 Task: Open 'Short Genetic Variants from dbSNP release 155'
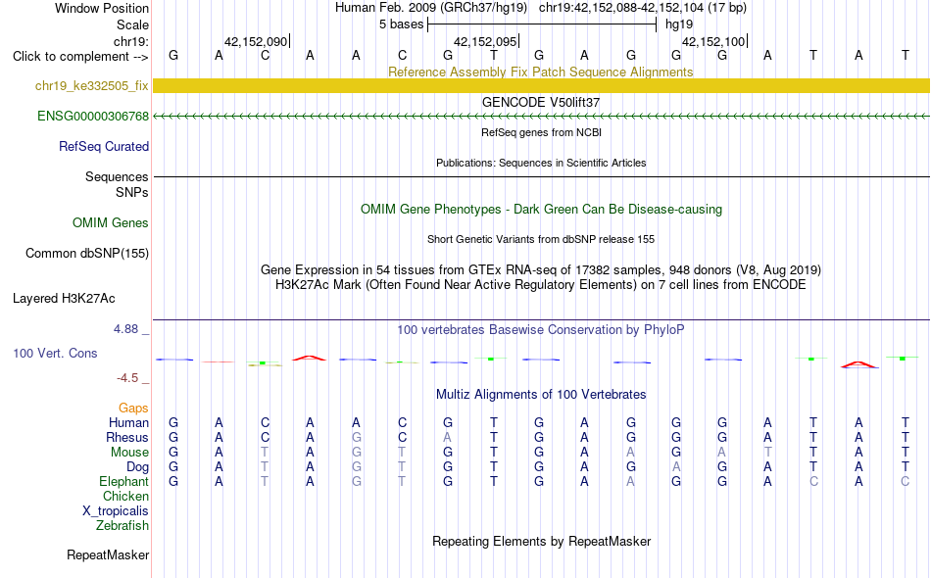pyautogui.click(x=541, y=240)
